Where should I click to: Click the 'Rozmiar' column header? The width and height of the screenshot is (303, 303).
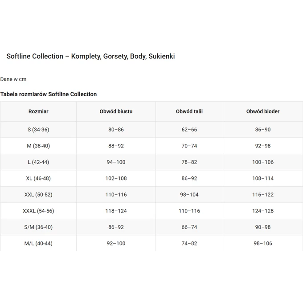click(38, 111)
